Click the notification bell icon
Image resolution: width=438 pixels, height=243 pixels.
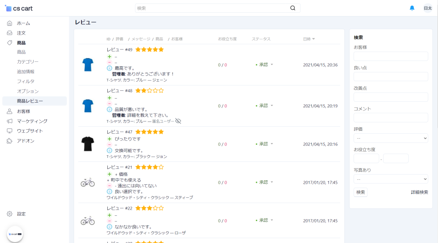click(412, 8)
